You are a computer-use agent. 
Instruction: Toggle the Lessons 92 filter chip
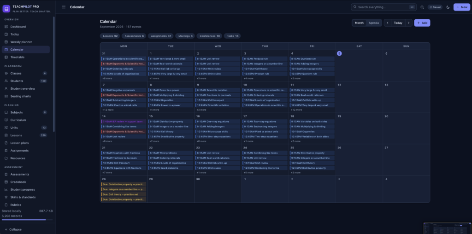click(110, 36)
